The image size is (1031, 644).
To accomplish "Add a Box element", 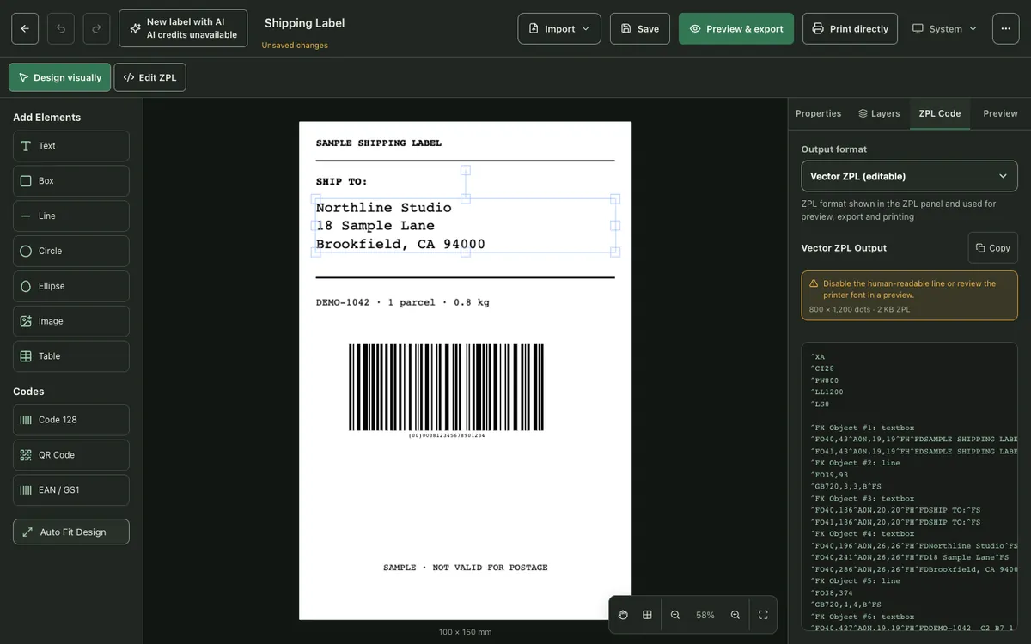I will click(x=71, y=181).
